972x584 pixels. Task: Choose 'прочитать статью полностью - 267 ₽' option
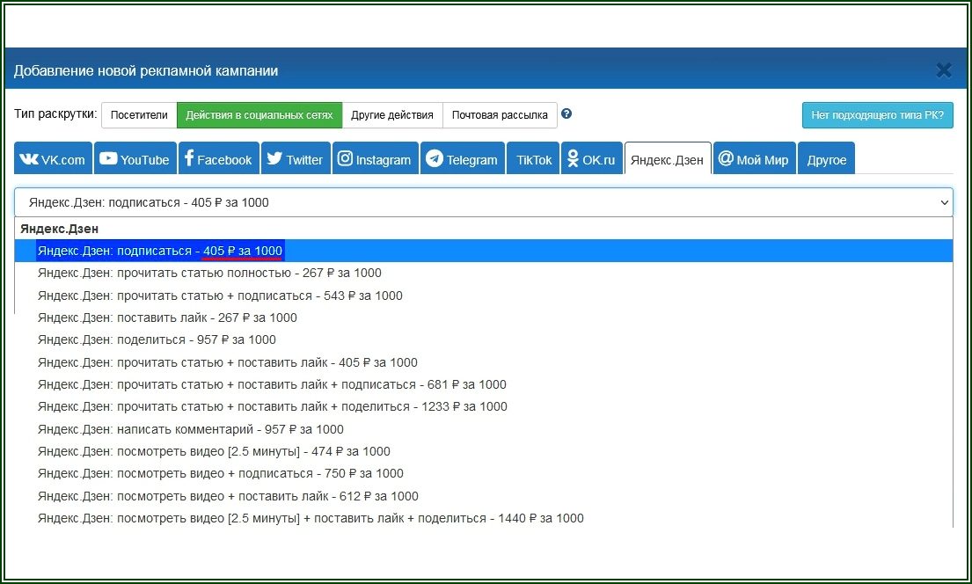[484, 273]
